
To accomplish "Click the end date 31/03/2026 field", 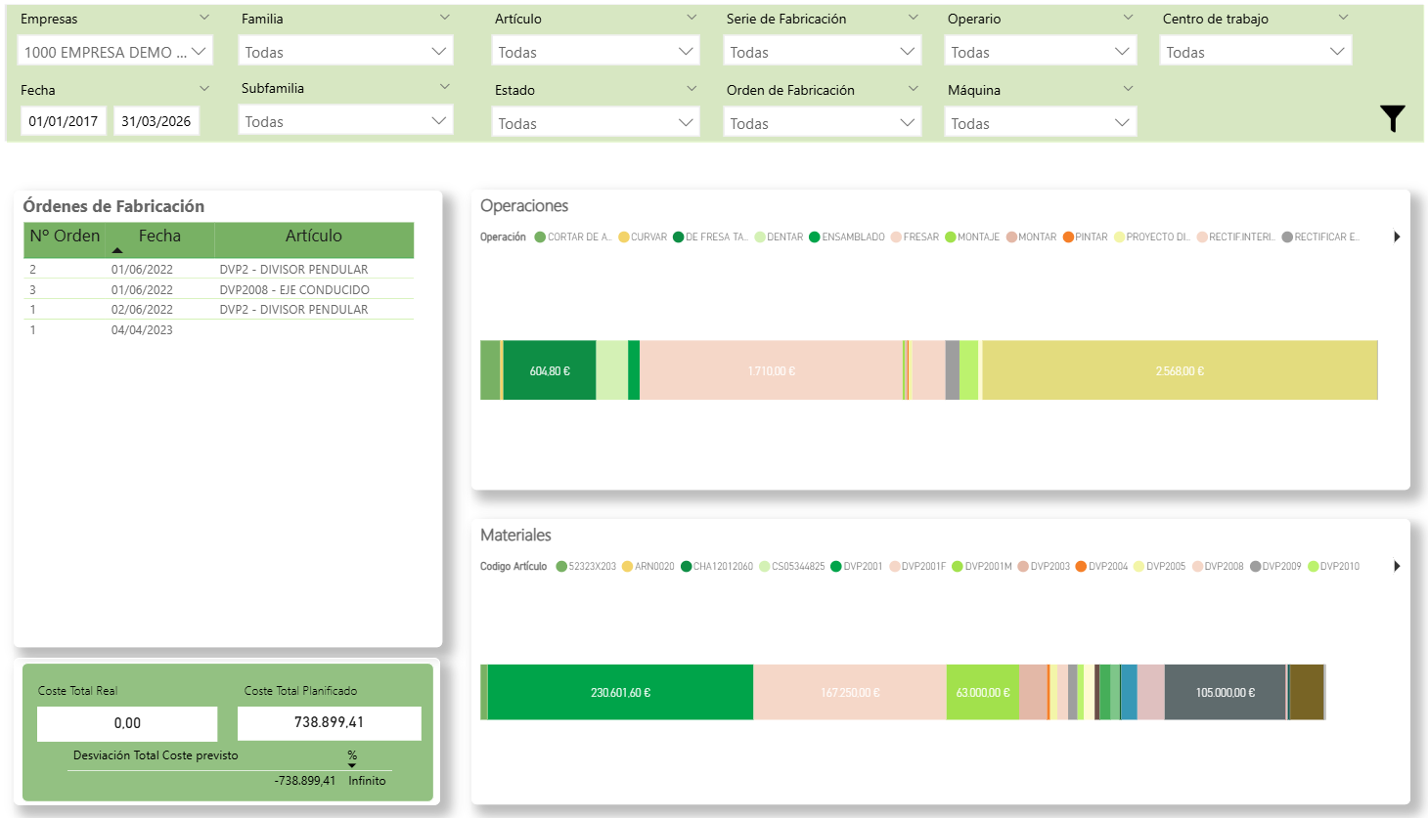I will click(156, 121).
